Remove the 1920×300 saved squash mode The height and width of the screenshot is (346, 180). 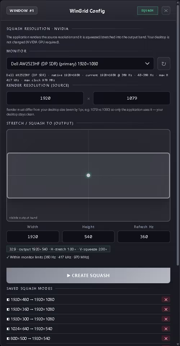pyautogui.click(x=166, y=319)
